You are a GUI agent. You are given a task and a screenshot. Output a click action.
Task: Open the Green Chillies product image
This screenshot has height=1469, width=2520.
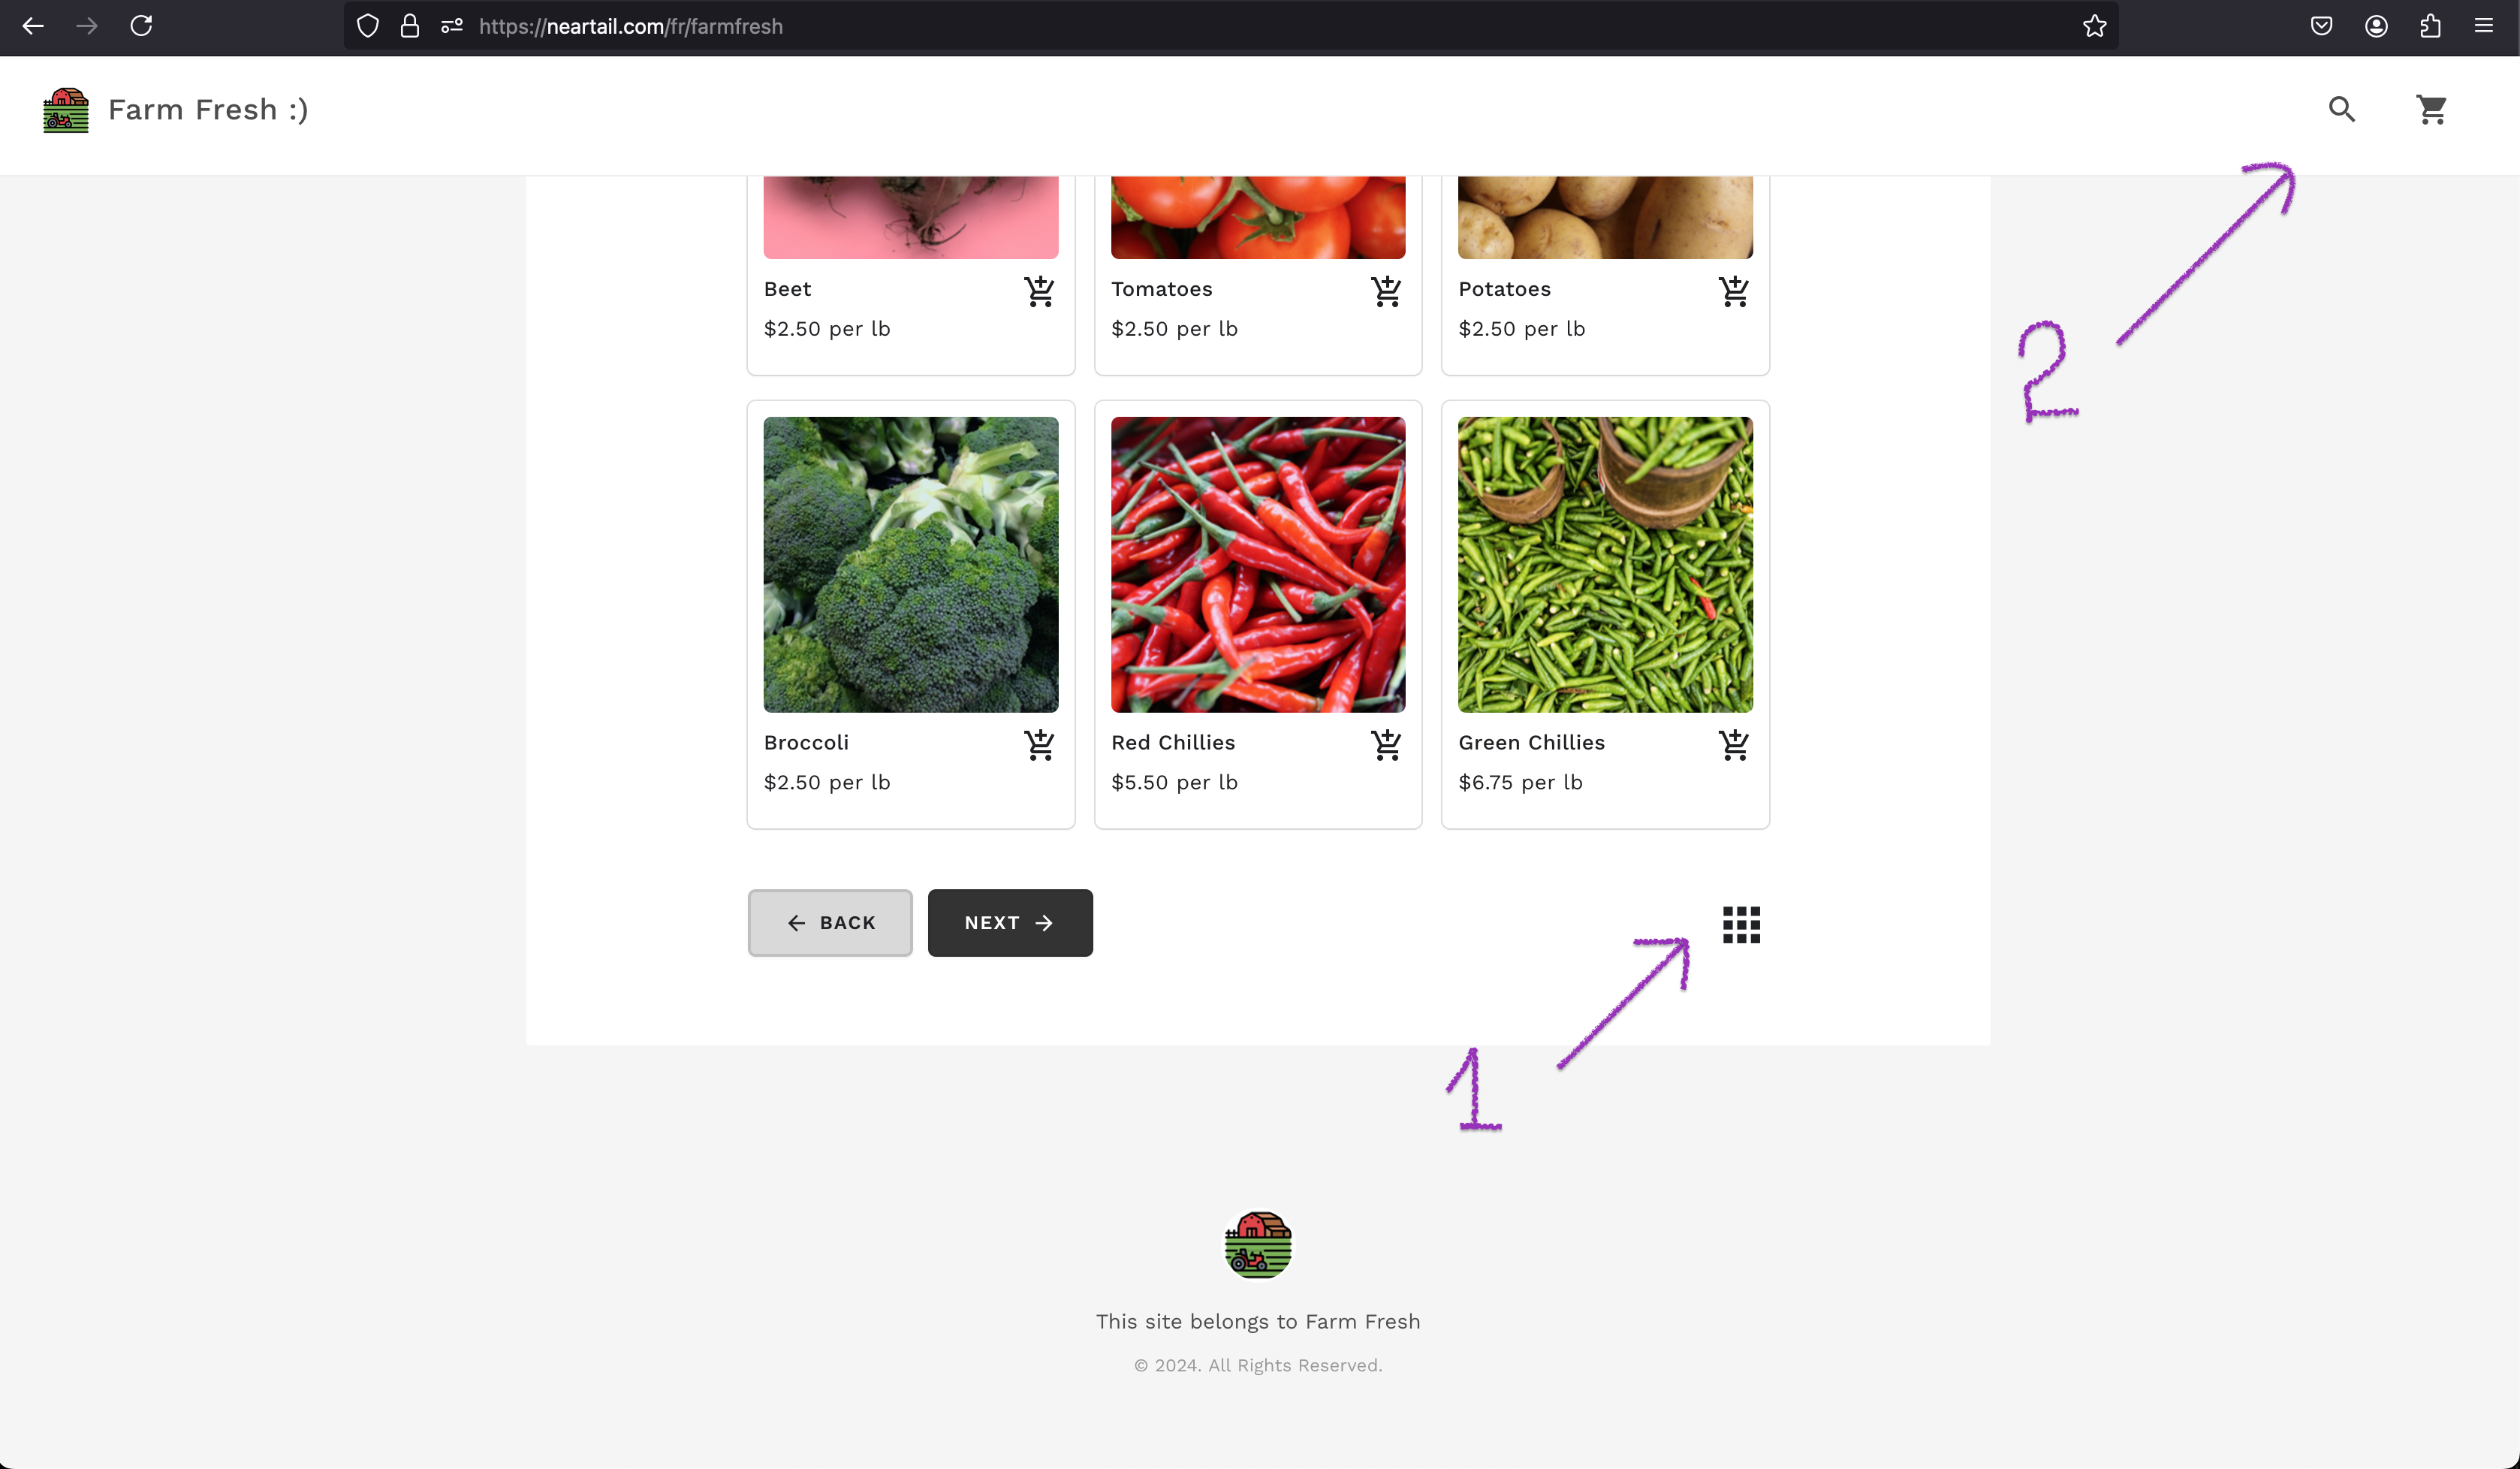pos(1604,564)
